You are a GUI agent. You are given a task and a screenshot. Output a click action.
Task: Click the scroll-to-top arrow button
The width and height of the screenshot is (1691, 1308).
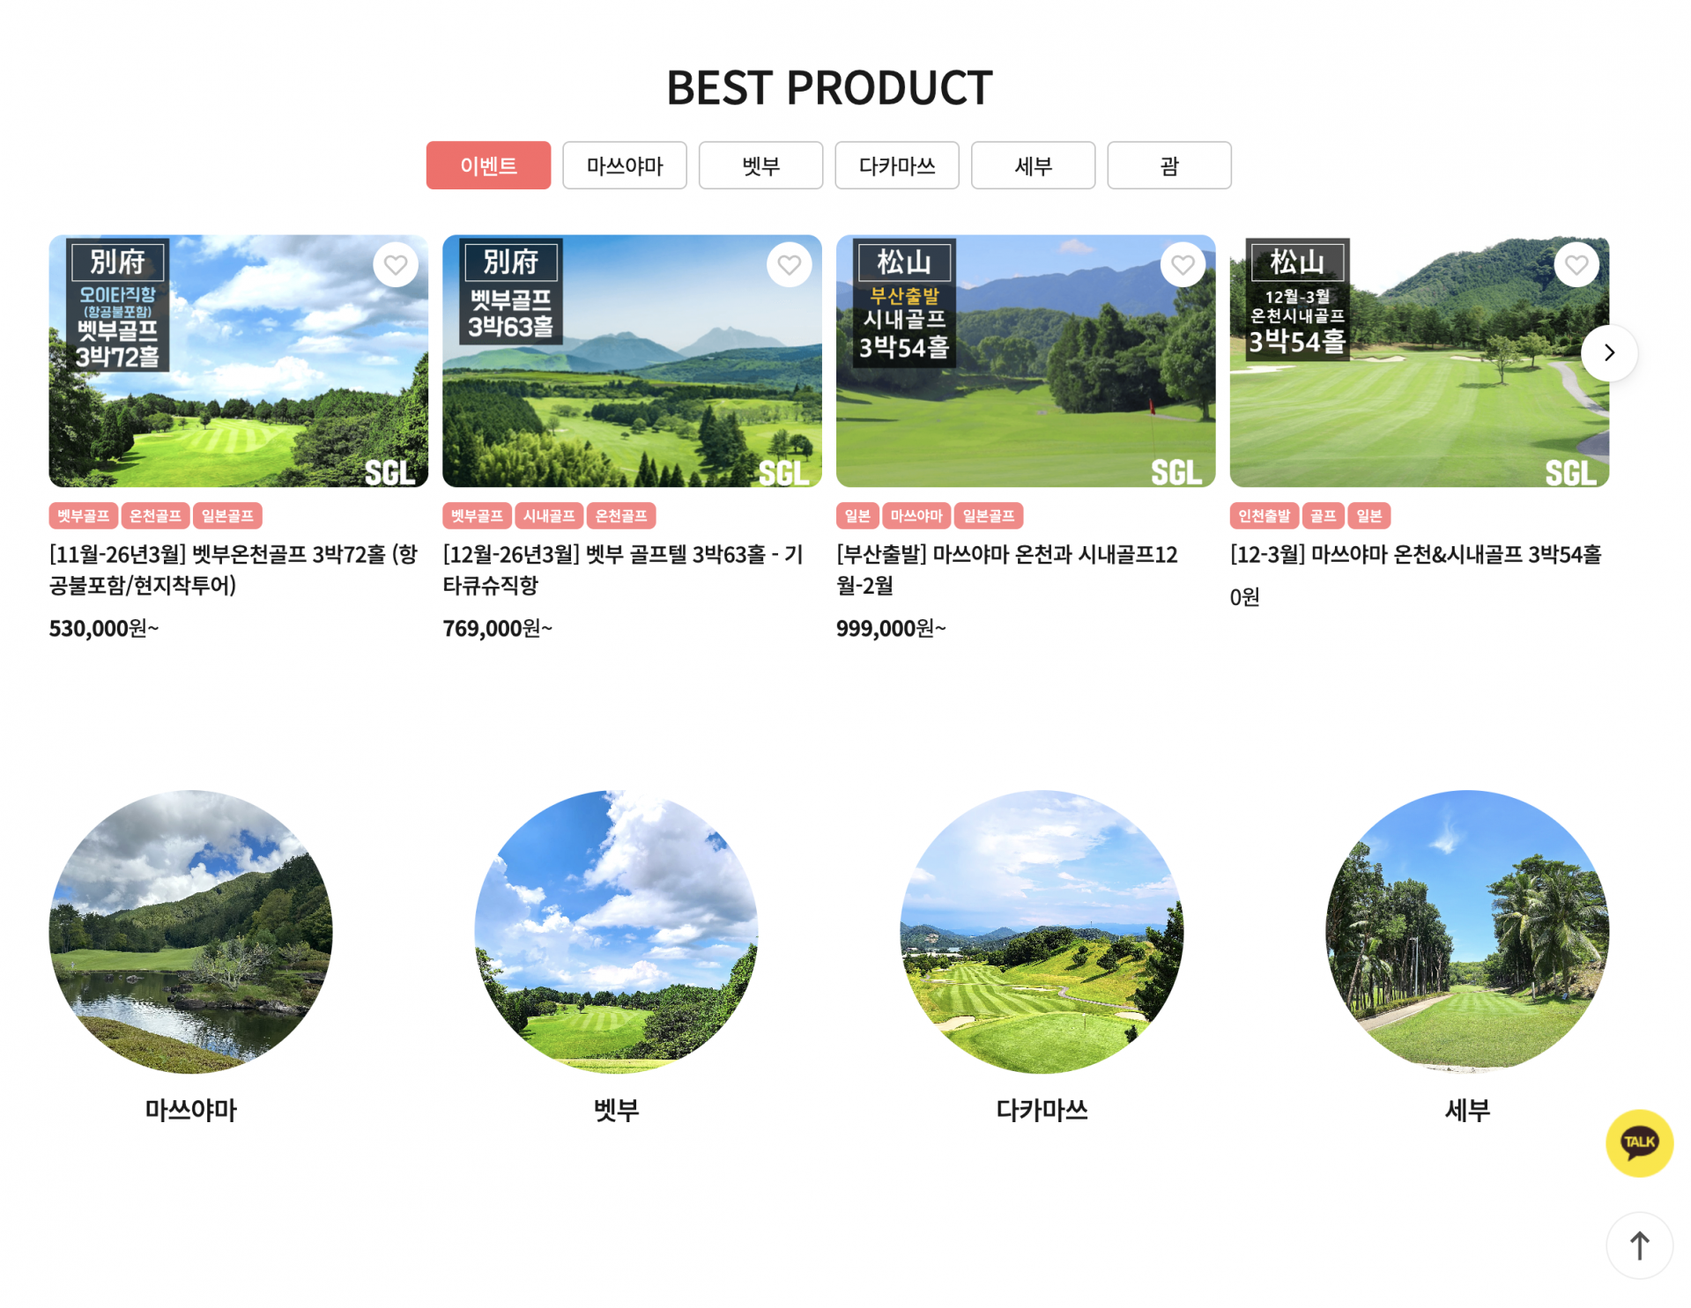[1639, 1245]
